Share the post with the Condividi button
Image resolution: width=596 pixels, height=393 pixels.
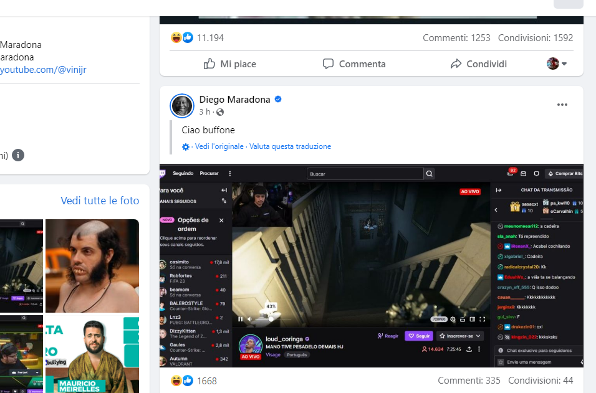click(x=479, y=64)
